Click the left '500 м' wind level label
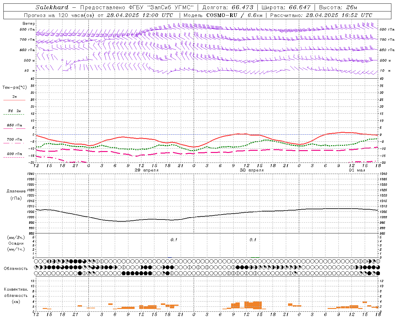 click(x=29, y=60)
